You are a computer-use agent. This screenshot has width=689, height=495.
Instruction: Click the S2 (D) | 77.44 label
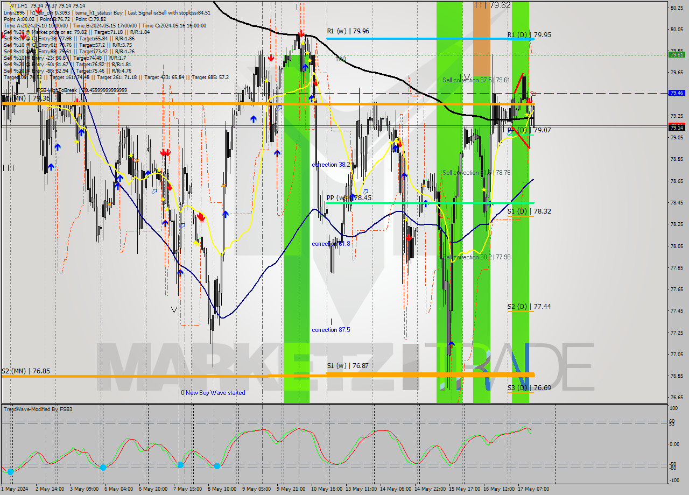click(x=529, y=307)
